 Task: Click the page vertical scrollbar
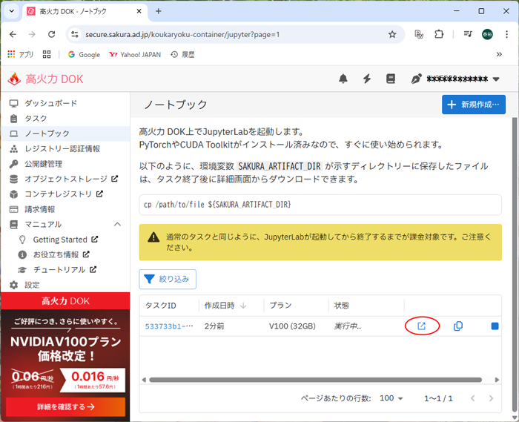click(515, 265)
